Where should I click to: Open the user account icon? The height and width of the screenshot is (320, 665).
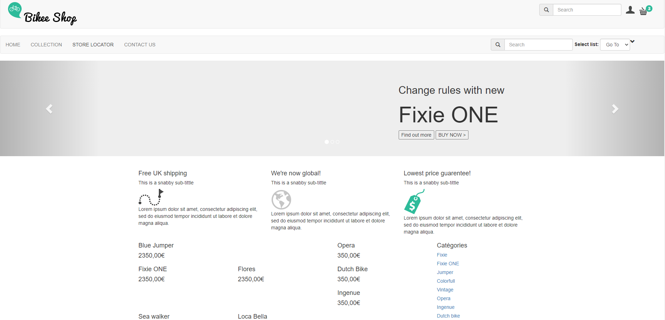(630, 10)
